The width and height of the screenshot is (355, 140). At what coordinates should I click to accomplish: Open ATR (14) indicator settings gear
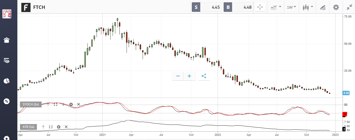[59, 127]
